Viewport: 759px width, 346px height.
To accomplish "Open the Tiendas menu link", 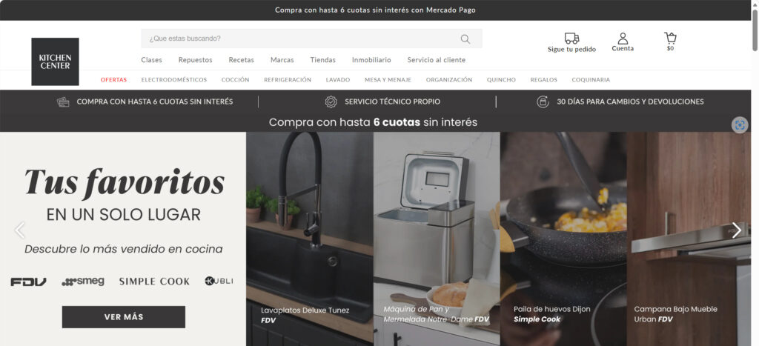I will click(323, 60).
